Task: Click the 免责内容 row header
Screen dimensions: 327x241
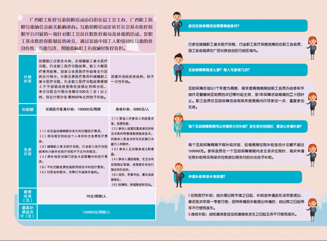Action: [28, 151]
